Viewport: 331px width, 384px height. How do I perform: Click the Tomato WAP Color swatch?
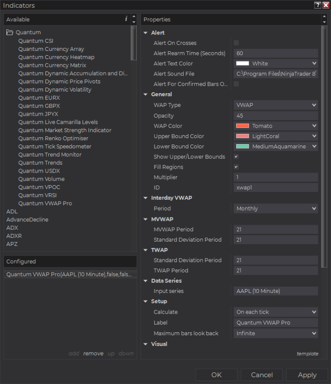pyautogui.click(x=243, y=126)
